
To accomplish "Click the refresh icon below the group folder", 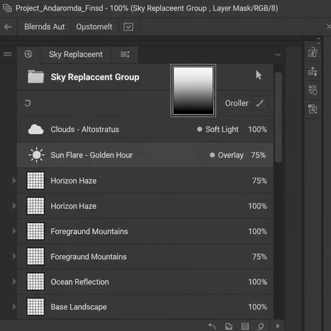I will click(28, 103).
